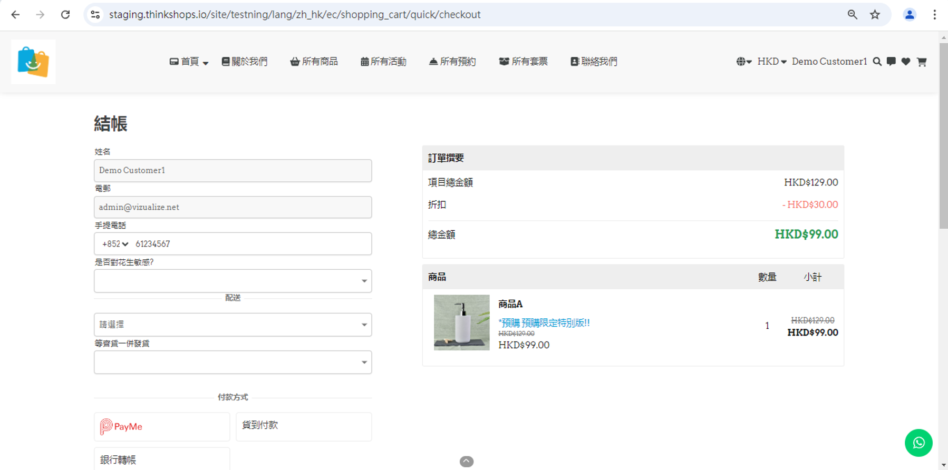The image size is (948, 470).
Task: Expand the 是否對花生敏感 dropdown
Action: 233,281
